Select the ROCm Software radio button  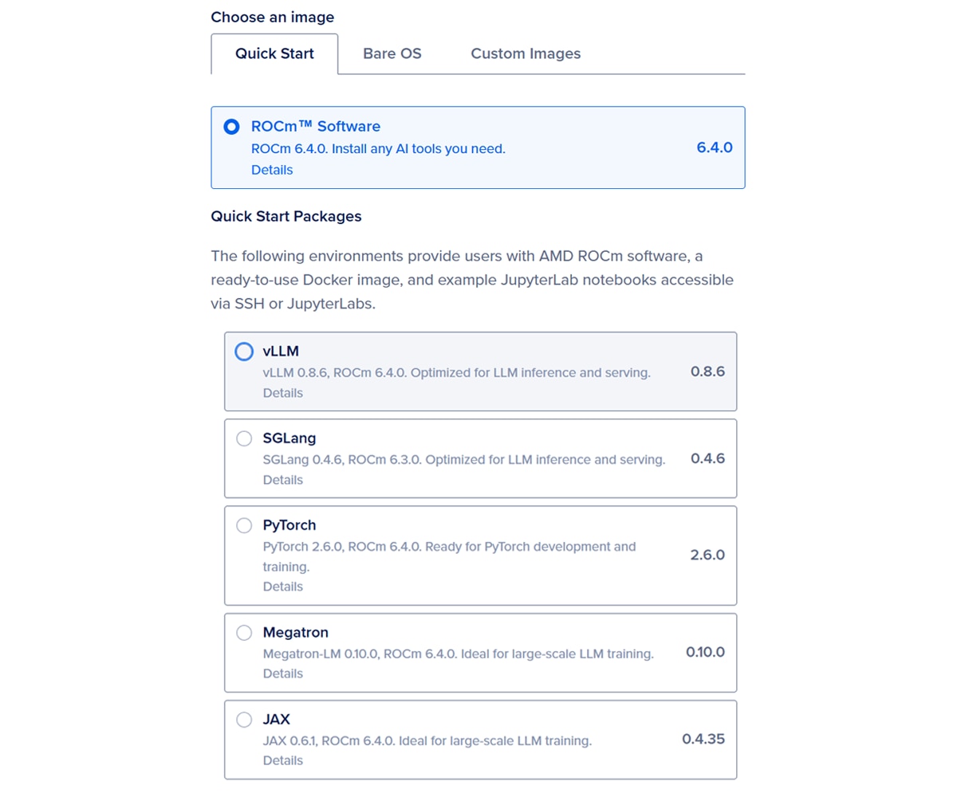(231, 127)
